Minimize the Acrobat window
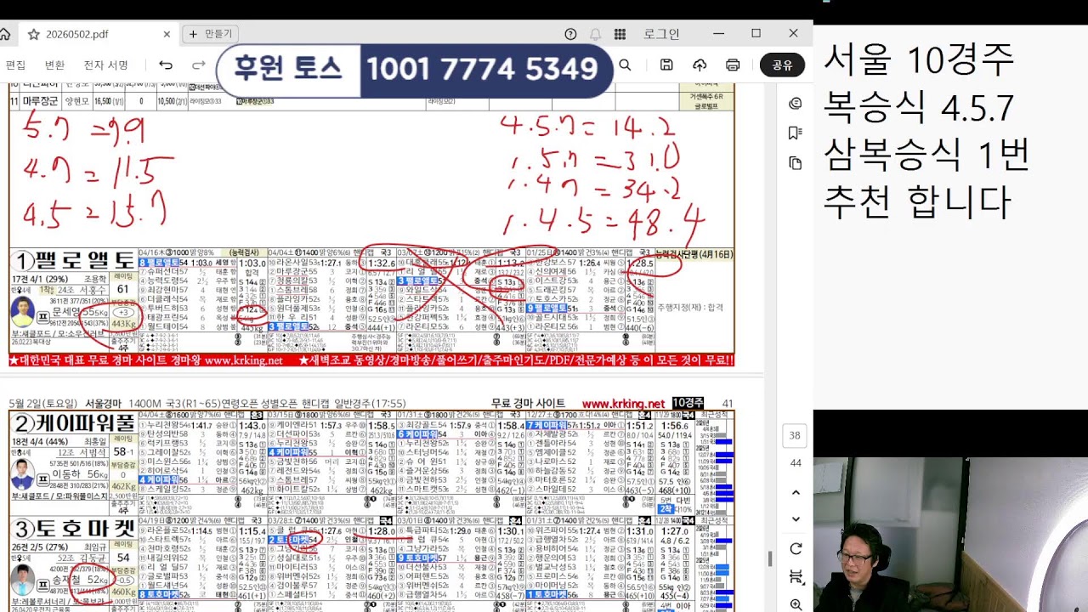The image size is (1088, 612). pos(719,34)
